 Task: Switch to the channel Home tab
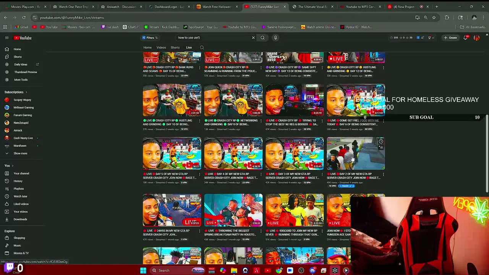147,48
